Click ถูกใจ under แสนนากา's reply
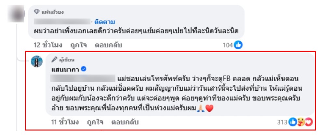321x137 pixels. point(95,122)
